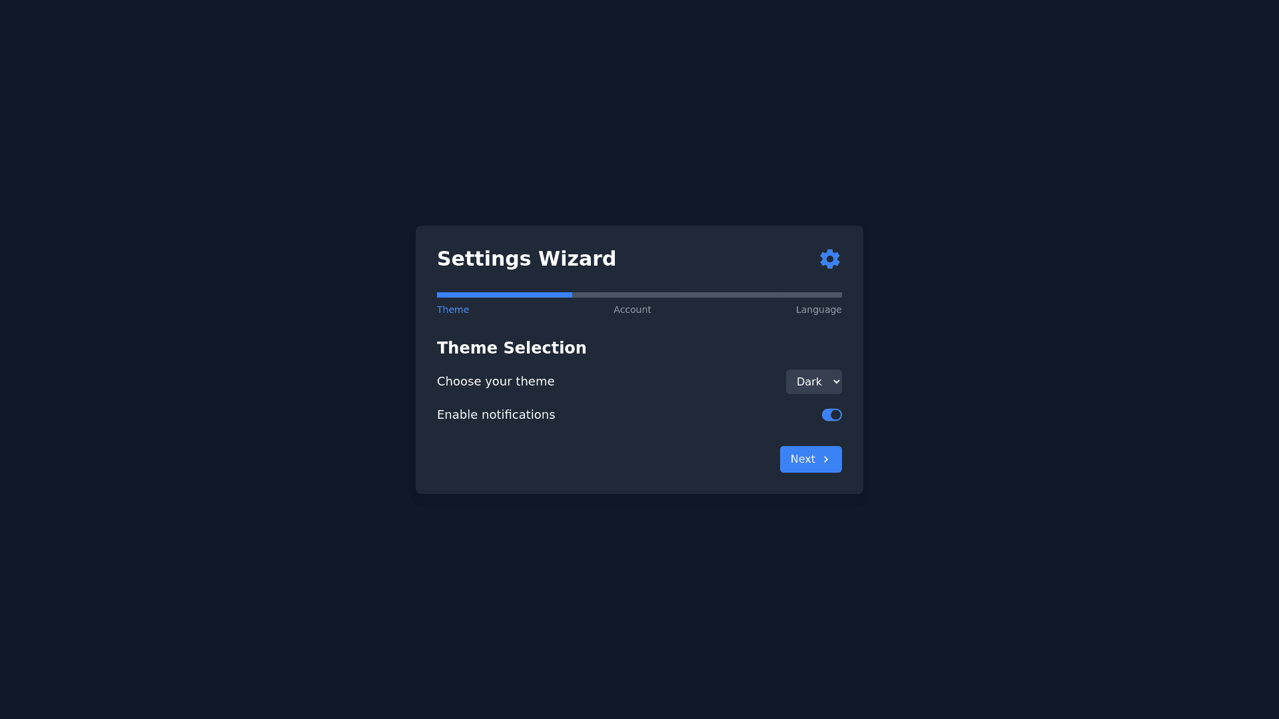This screenshot has height=719, width=1279.
Task: Jump to the Account step label
Action: pyautogui.click(x=632, y=310)
